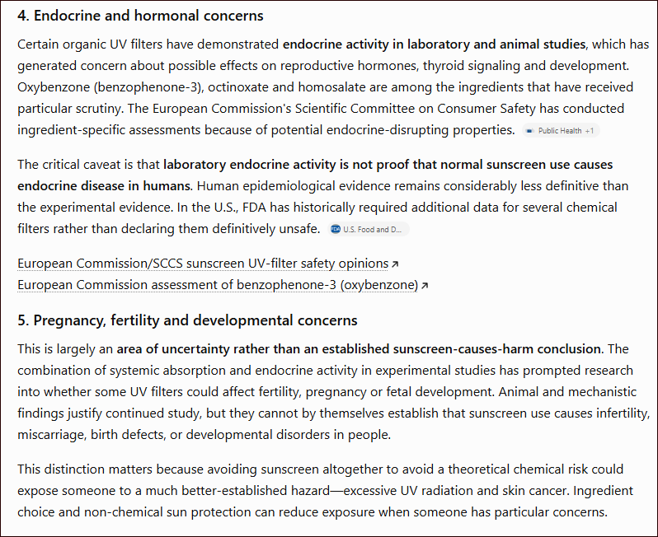Click the blue FDA logo icon

[336, 229]
